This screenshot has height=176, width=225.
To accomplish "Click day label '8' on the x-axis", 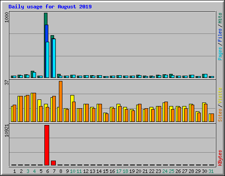I will (x=61, y=171).
